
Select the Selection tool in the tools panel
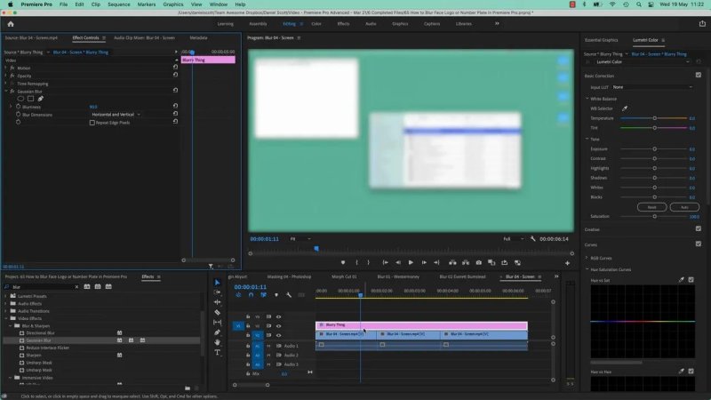pos(217,283)
